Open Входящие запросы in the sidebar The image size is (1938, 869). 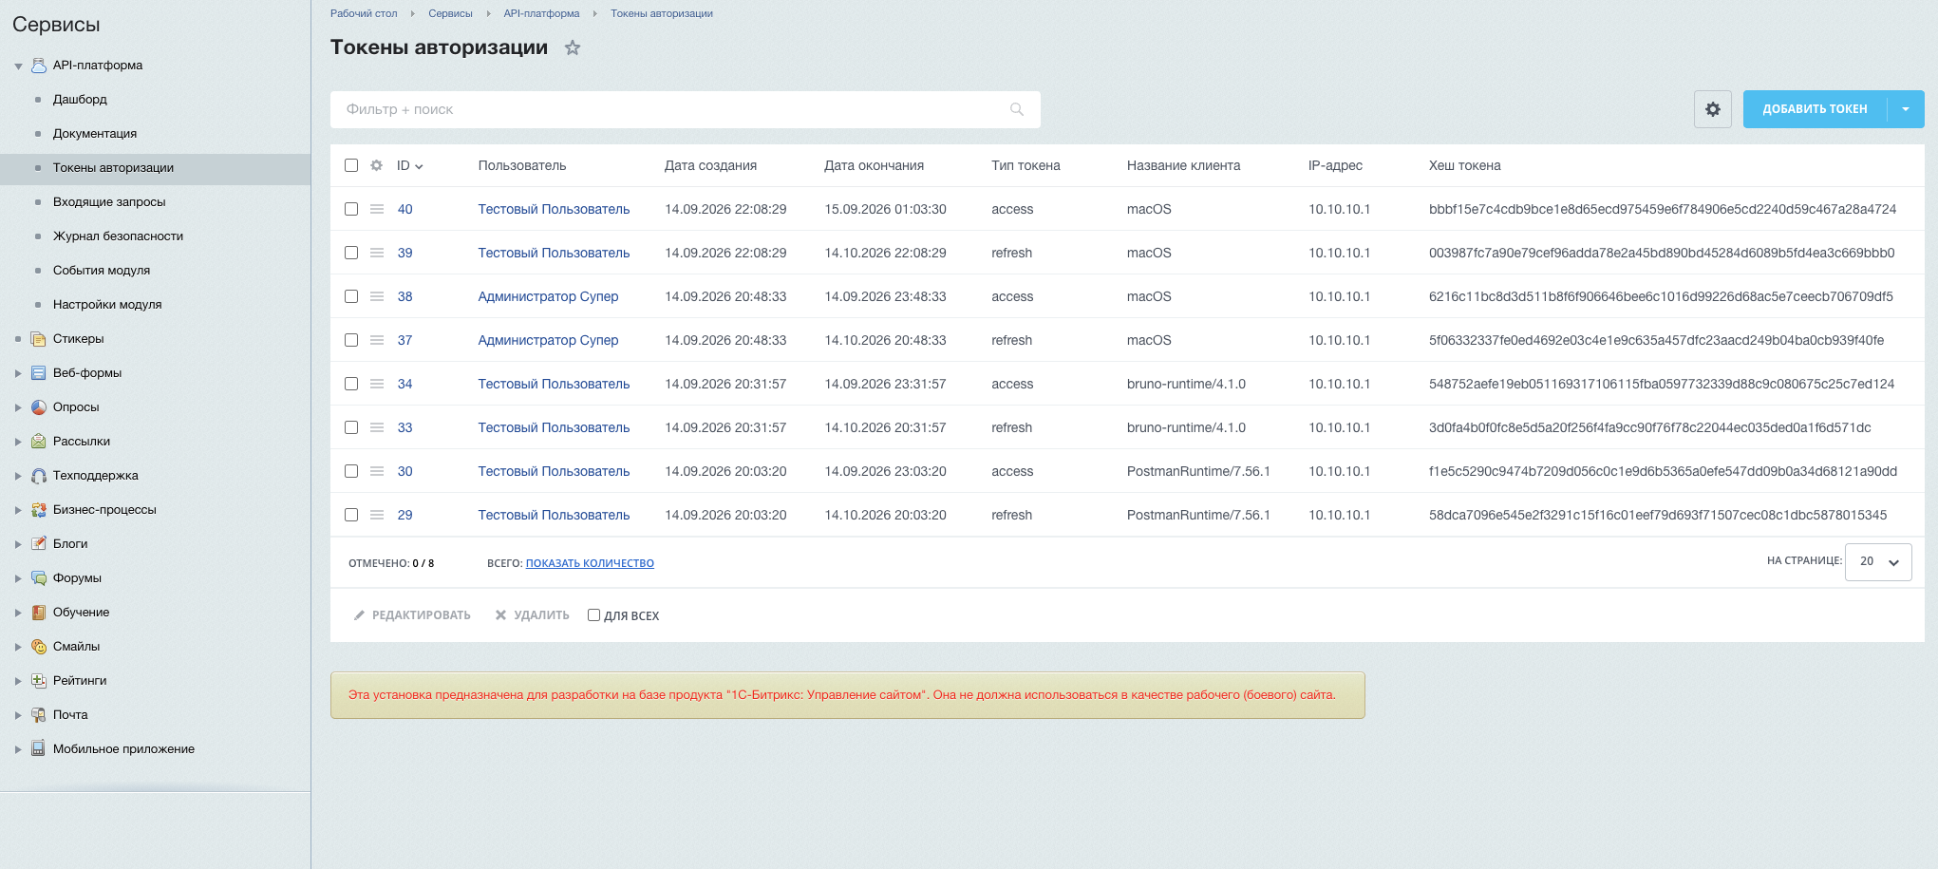[x=109, y=201]
